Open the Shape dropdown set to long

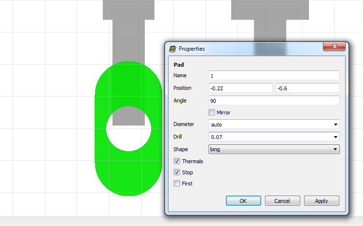tap(274, 149)
